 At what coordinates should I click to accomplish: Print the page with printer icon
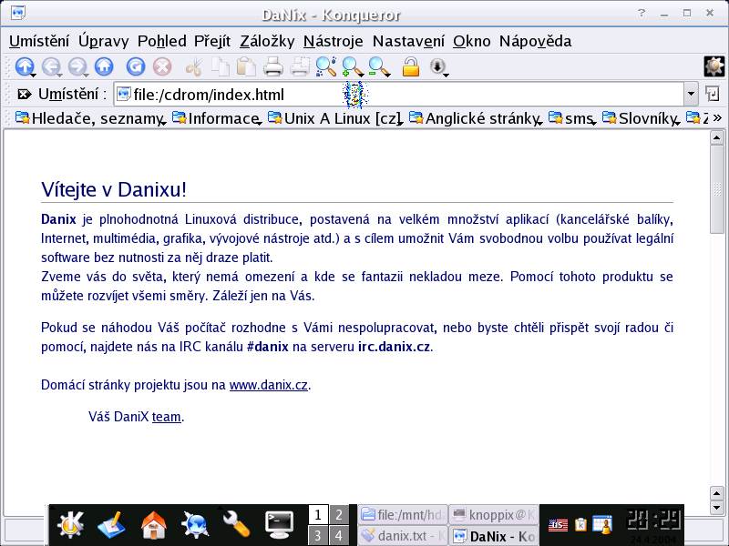[272, 66]
